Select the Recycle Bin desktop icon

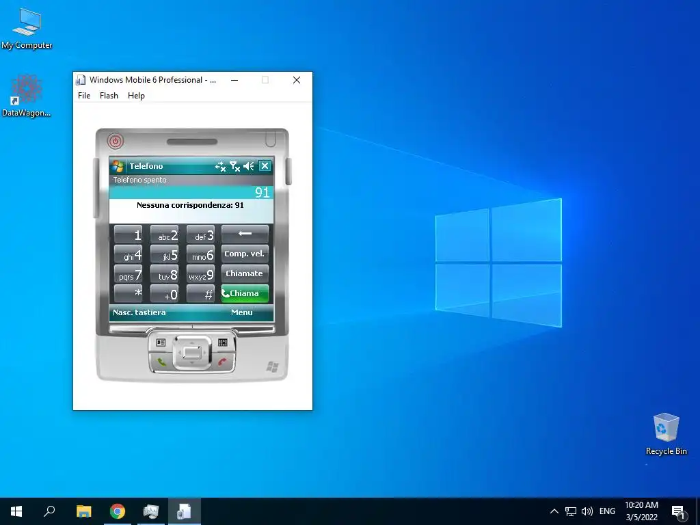(x=666, y=434)
